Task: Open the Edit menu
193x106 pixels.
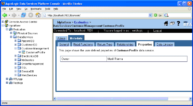Action: [x=11, y=9]
